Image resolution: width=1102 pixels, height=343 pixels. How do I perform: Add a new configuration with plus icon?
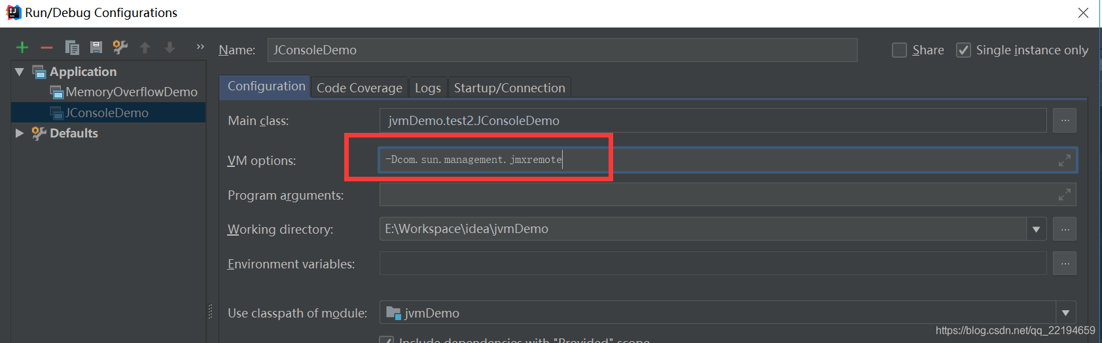pos(22,47)
